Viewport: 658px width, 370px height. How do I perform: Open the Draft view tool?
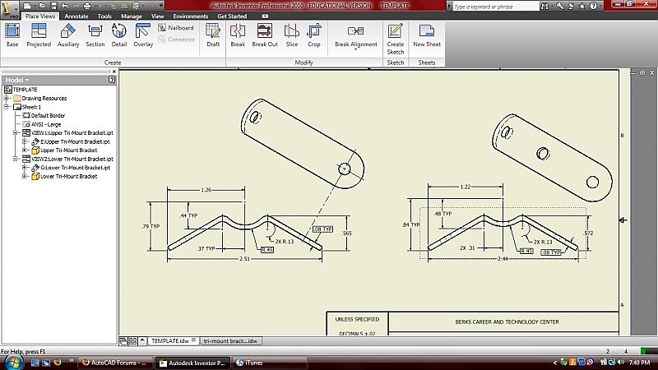[x=213, y=35]
